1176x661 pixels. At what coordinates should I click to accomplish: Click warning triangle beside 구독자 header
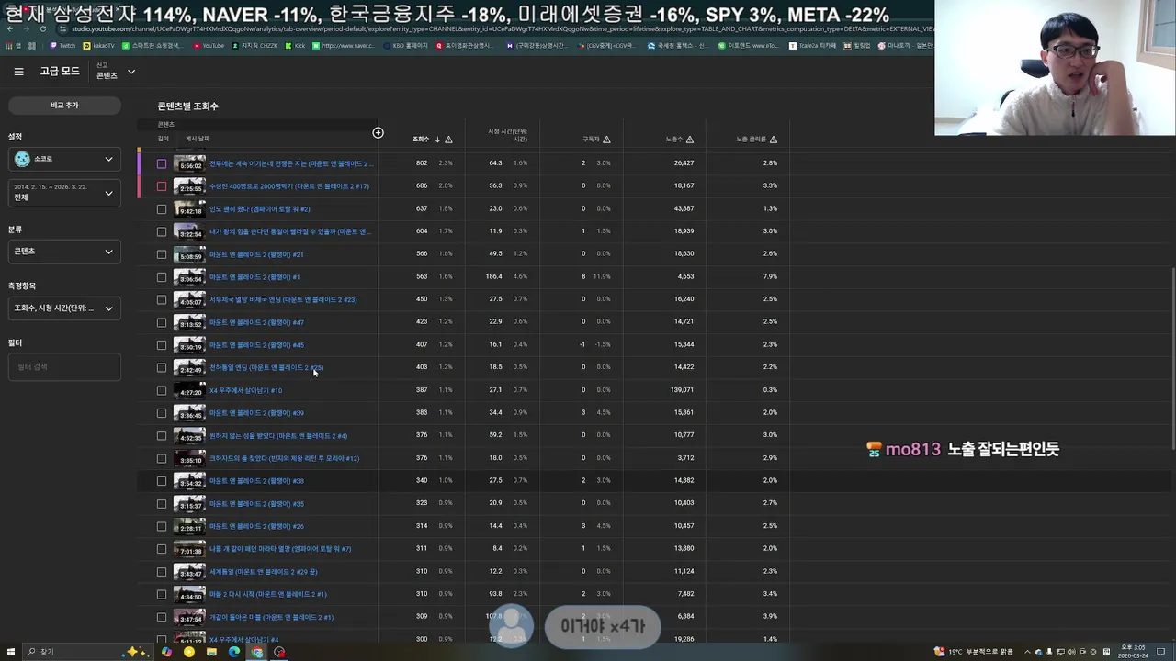click(x=606, y=140)
